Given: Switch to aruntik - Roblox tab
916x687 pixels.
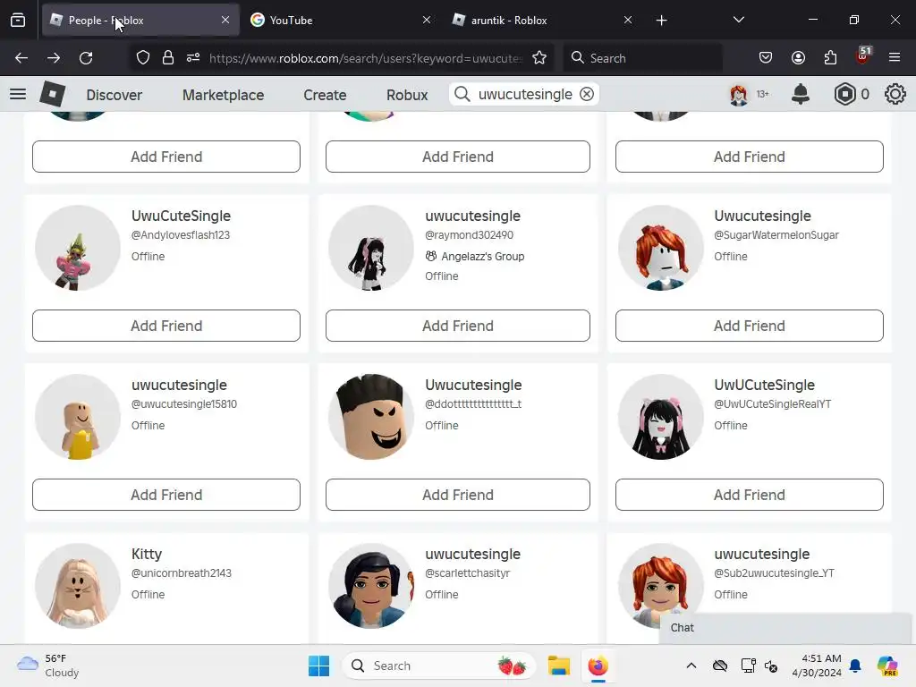Looking at the screenshot, I should click(543, 20).
